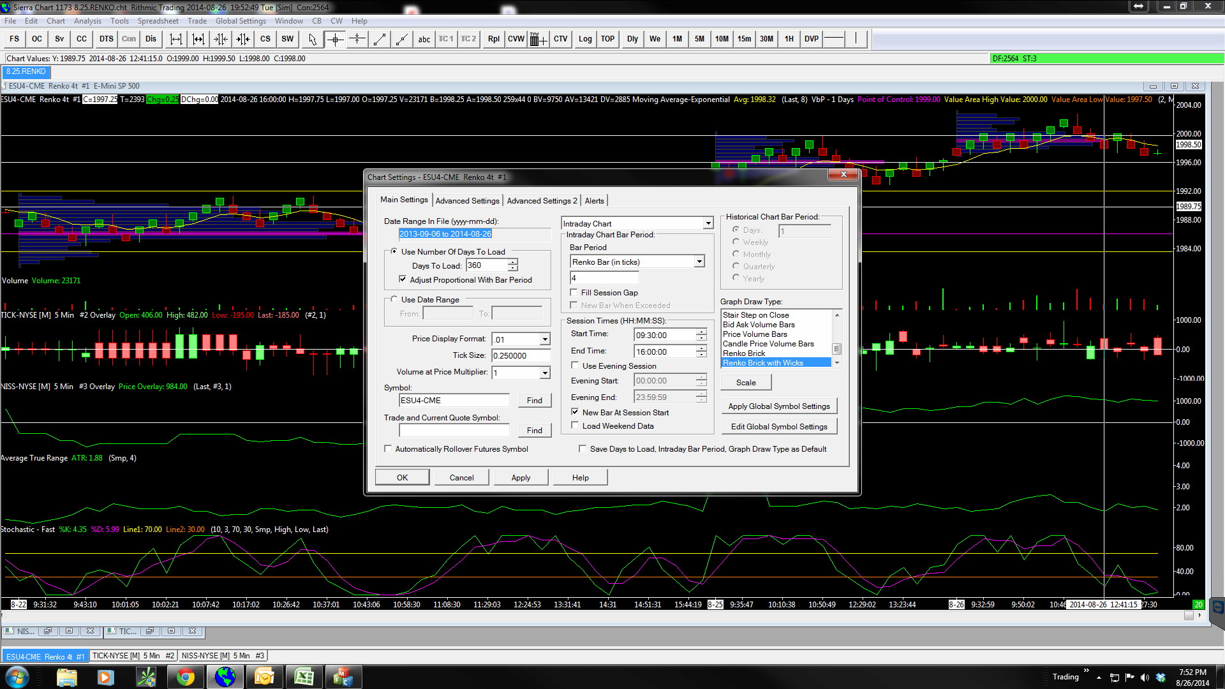Select the pointer arrow tool in toolbar
This screenshot has width=1225, height=689.
coord(312,39)
